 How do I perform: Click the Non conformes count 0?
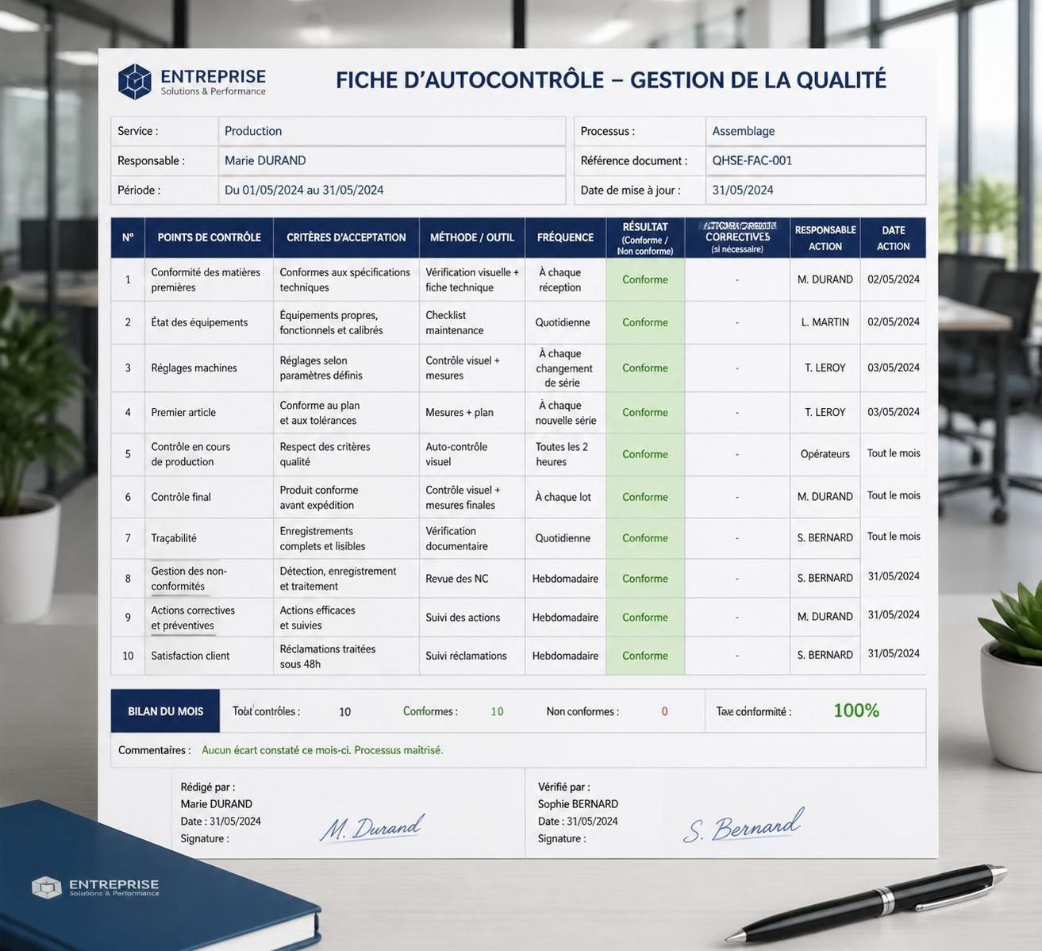[x=664, y=712]
